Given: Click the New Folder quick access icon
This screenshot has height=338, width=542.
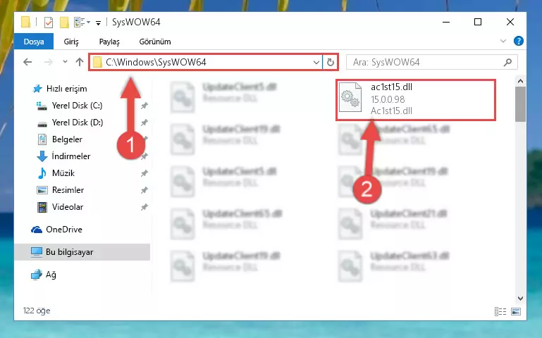Looking at the screenshot, I should pos(64,23).
